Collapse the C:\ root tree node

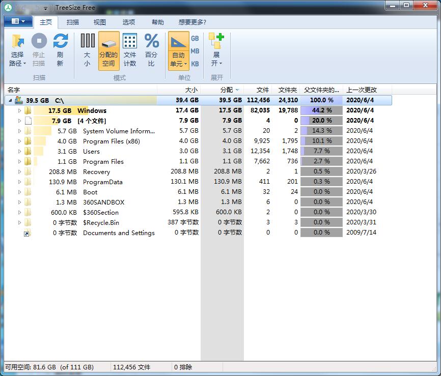(x=10, y=100)
